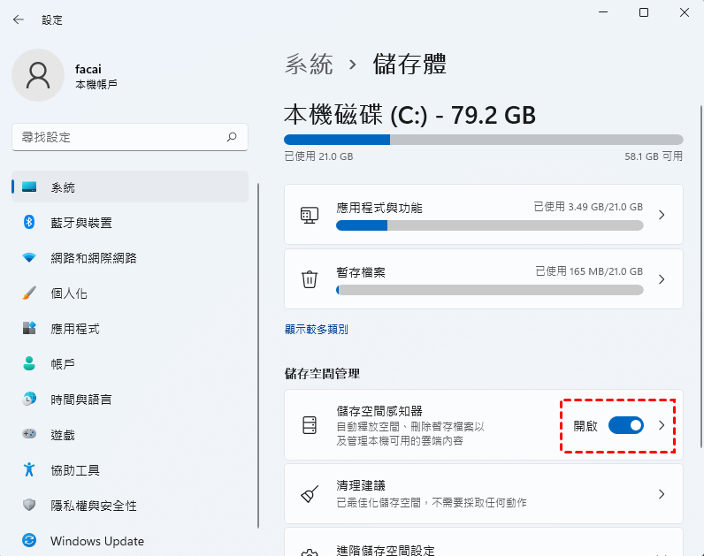This screenshot has height=556, width=704.
Task: Click the 顯示較多類別 link
Action: pyautogui.click(x=316, y=329)
